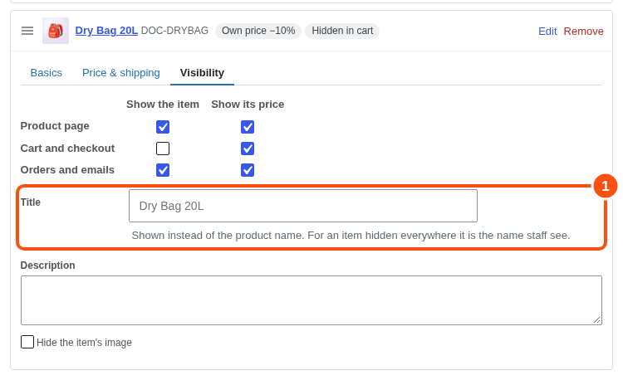Click the drag handle hamburger icon
Image resolution: width=623 pixels, height=380 pixels.
click(x=27, y=31)
